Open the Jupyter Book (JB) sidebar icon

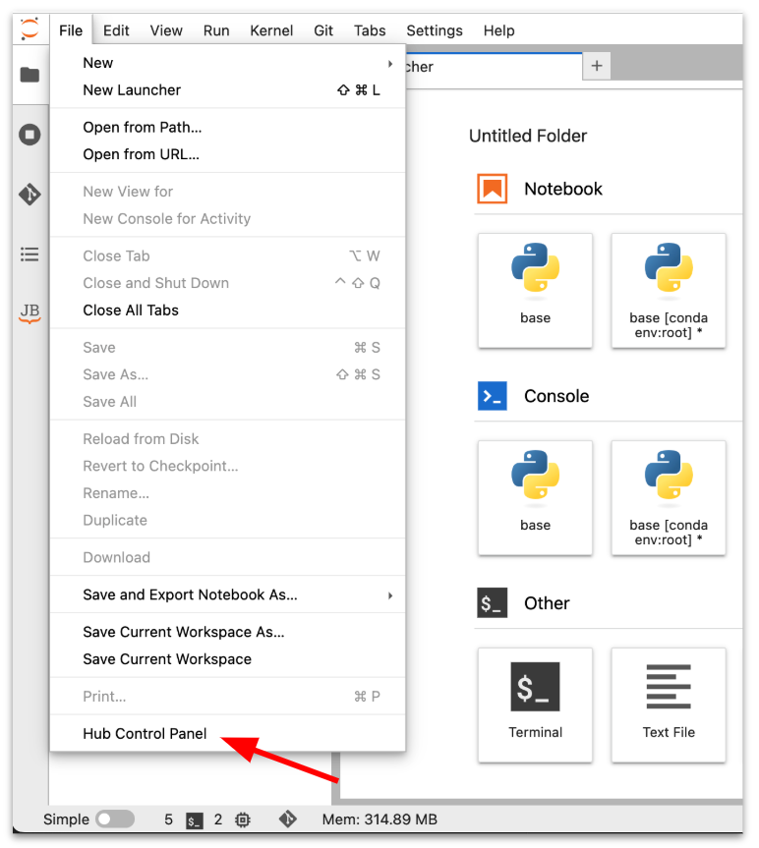[29, 313]
